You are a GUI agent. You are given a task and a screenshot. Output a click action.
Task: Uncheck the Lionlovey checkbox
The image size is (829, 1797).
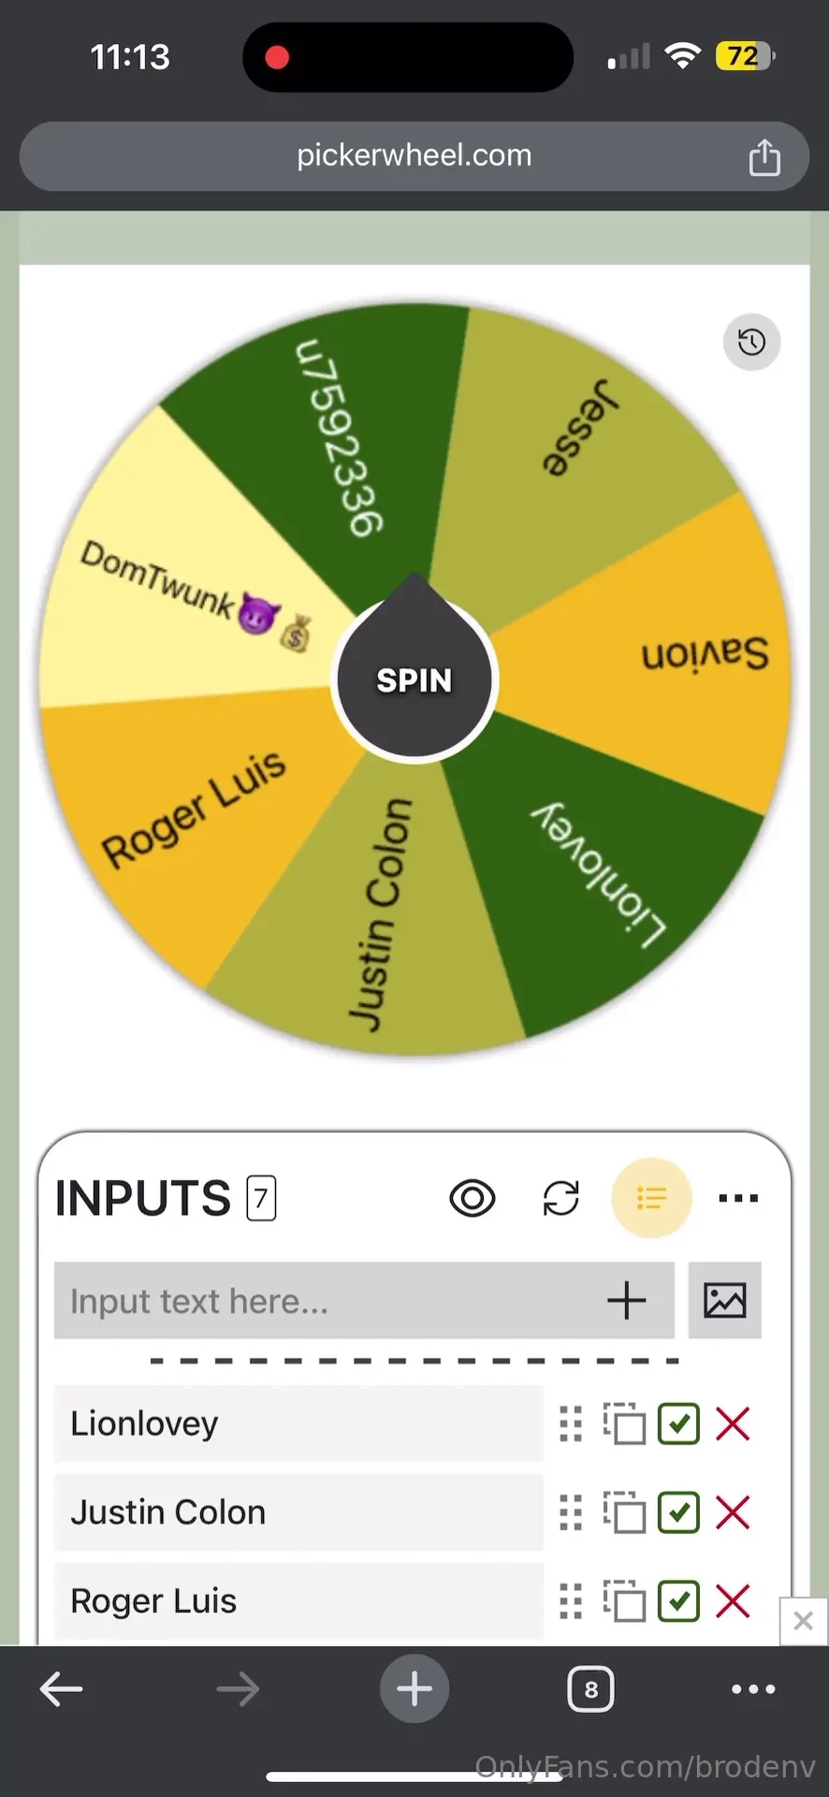point(678,1424)
